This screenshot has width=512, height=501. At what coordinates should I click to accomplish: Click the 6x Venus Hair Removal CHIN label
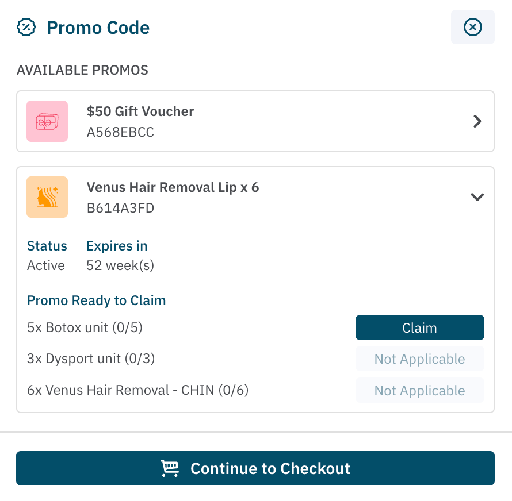137,391
